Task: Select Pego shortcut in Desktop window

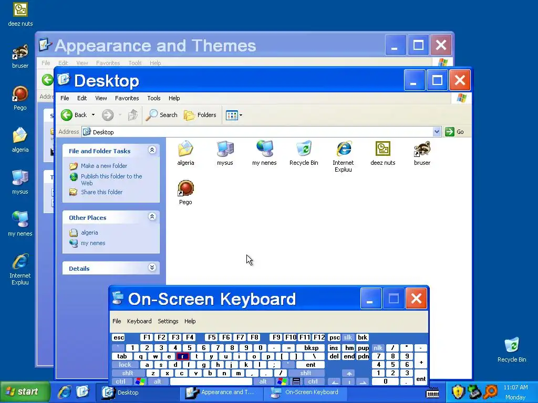Action: tap(185, 192)
